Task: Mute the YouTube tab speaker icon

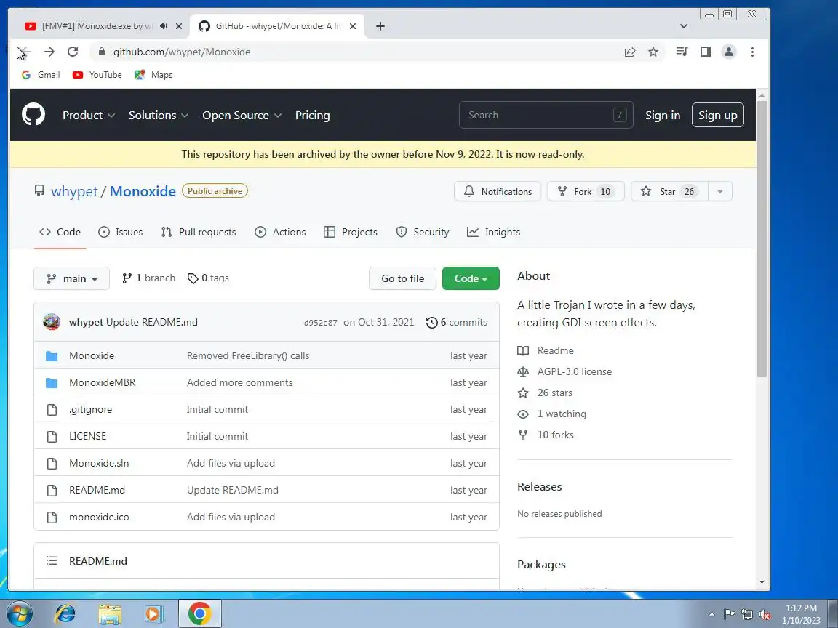Action: point(163,25)
